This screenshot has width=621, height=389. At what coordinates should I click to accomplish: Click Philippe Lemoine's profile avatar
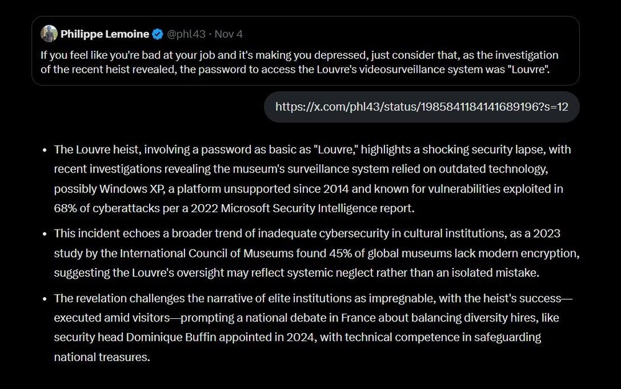(x=49, y=34)
